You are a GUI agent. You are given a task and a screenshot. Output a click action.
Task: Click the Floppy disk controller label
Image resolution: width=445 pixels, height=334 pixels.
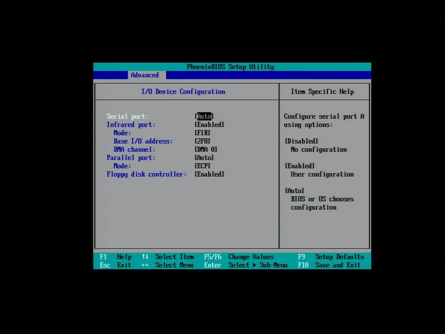(146, 174)
